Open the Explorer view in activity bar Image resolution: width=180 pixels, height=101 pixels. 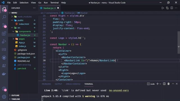4,9
